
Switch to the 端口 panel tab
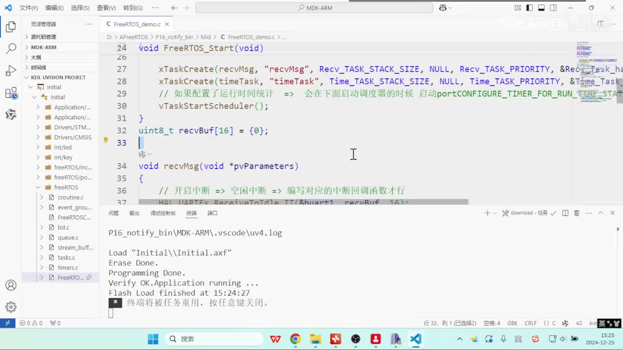point(212,213)
